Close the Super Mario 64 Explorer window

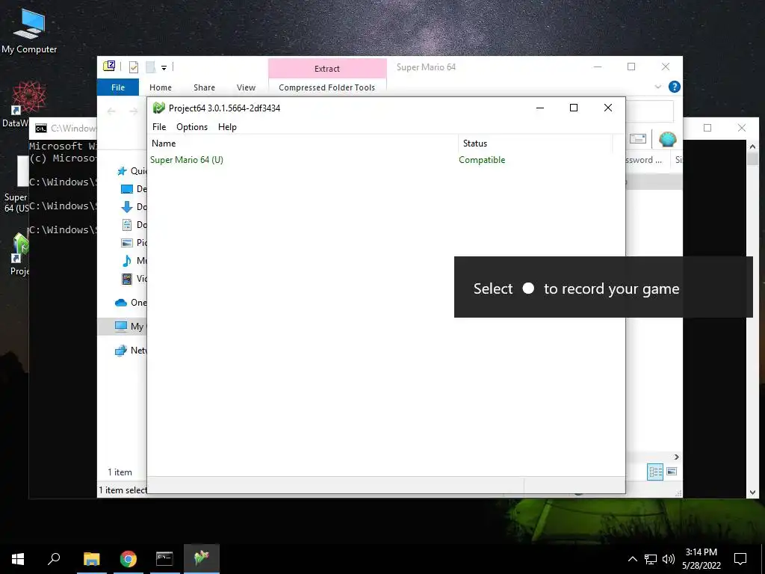point(666,67)
